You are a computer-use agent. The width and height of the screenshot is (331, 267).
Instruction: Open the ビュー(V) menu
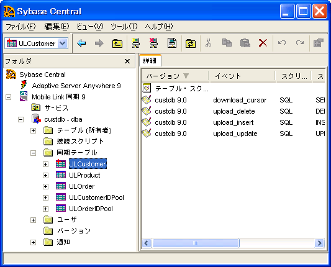pos(89,27)
